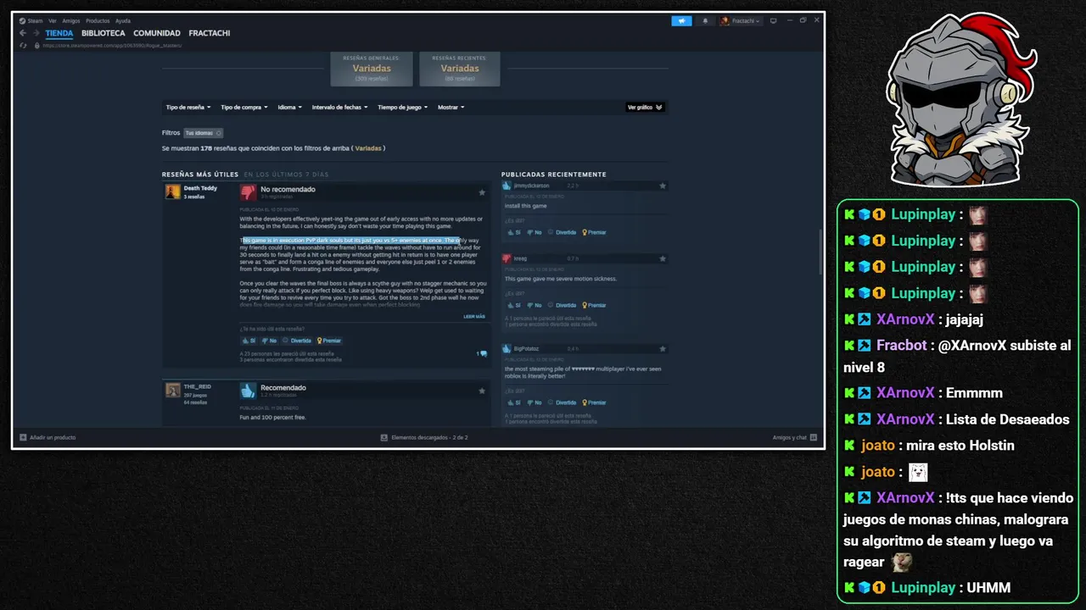
Task: Open jimmydickerson's profile link
Action: [531, 186]
